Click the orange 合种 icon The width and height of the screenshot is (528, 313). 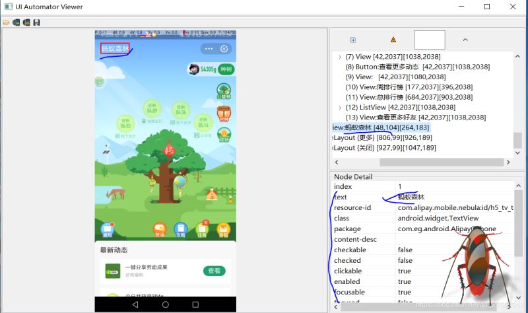(x=224, y=114)
